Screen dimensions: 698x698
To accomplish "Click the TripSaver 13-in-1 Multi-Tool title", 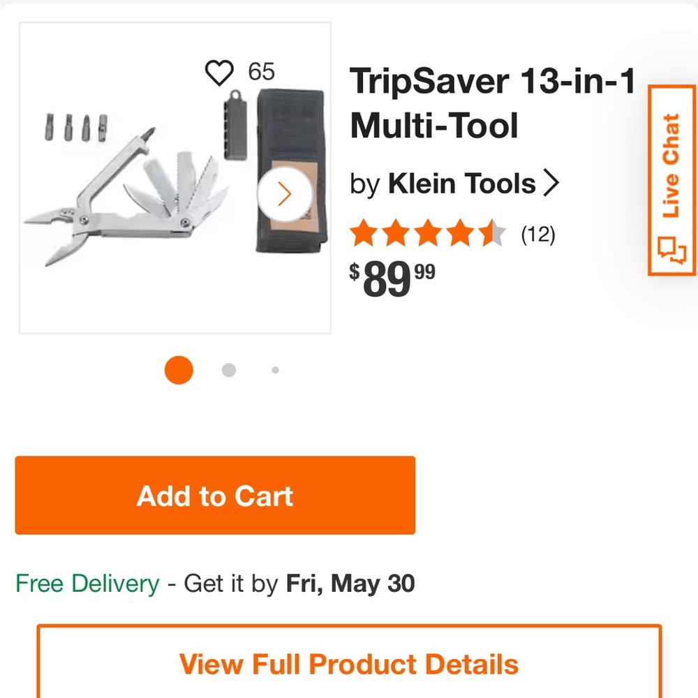I will [492, 103].
